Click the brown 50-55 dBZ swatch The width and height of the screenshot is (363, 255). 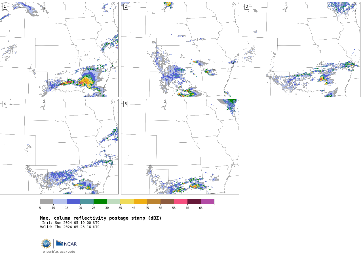pos(167,202)
